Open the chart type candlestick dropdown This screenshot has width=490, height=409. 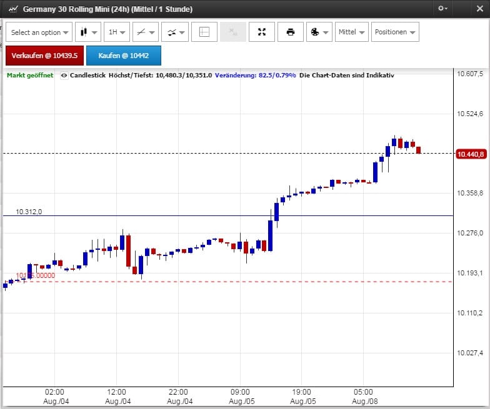(87, 32)
